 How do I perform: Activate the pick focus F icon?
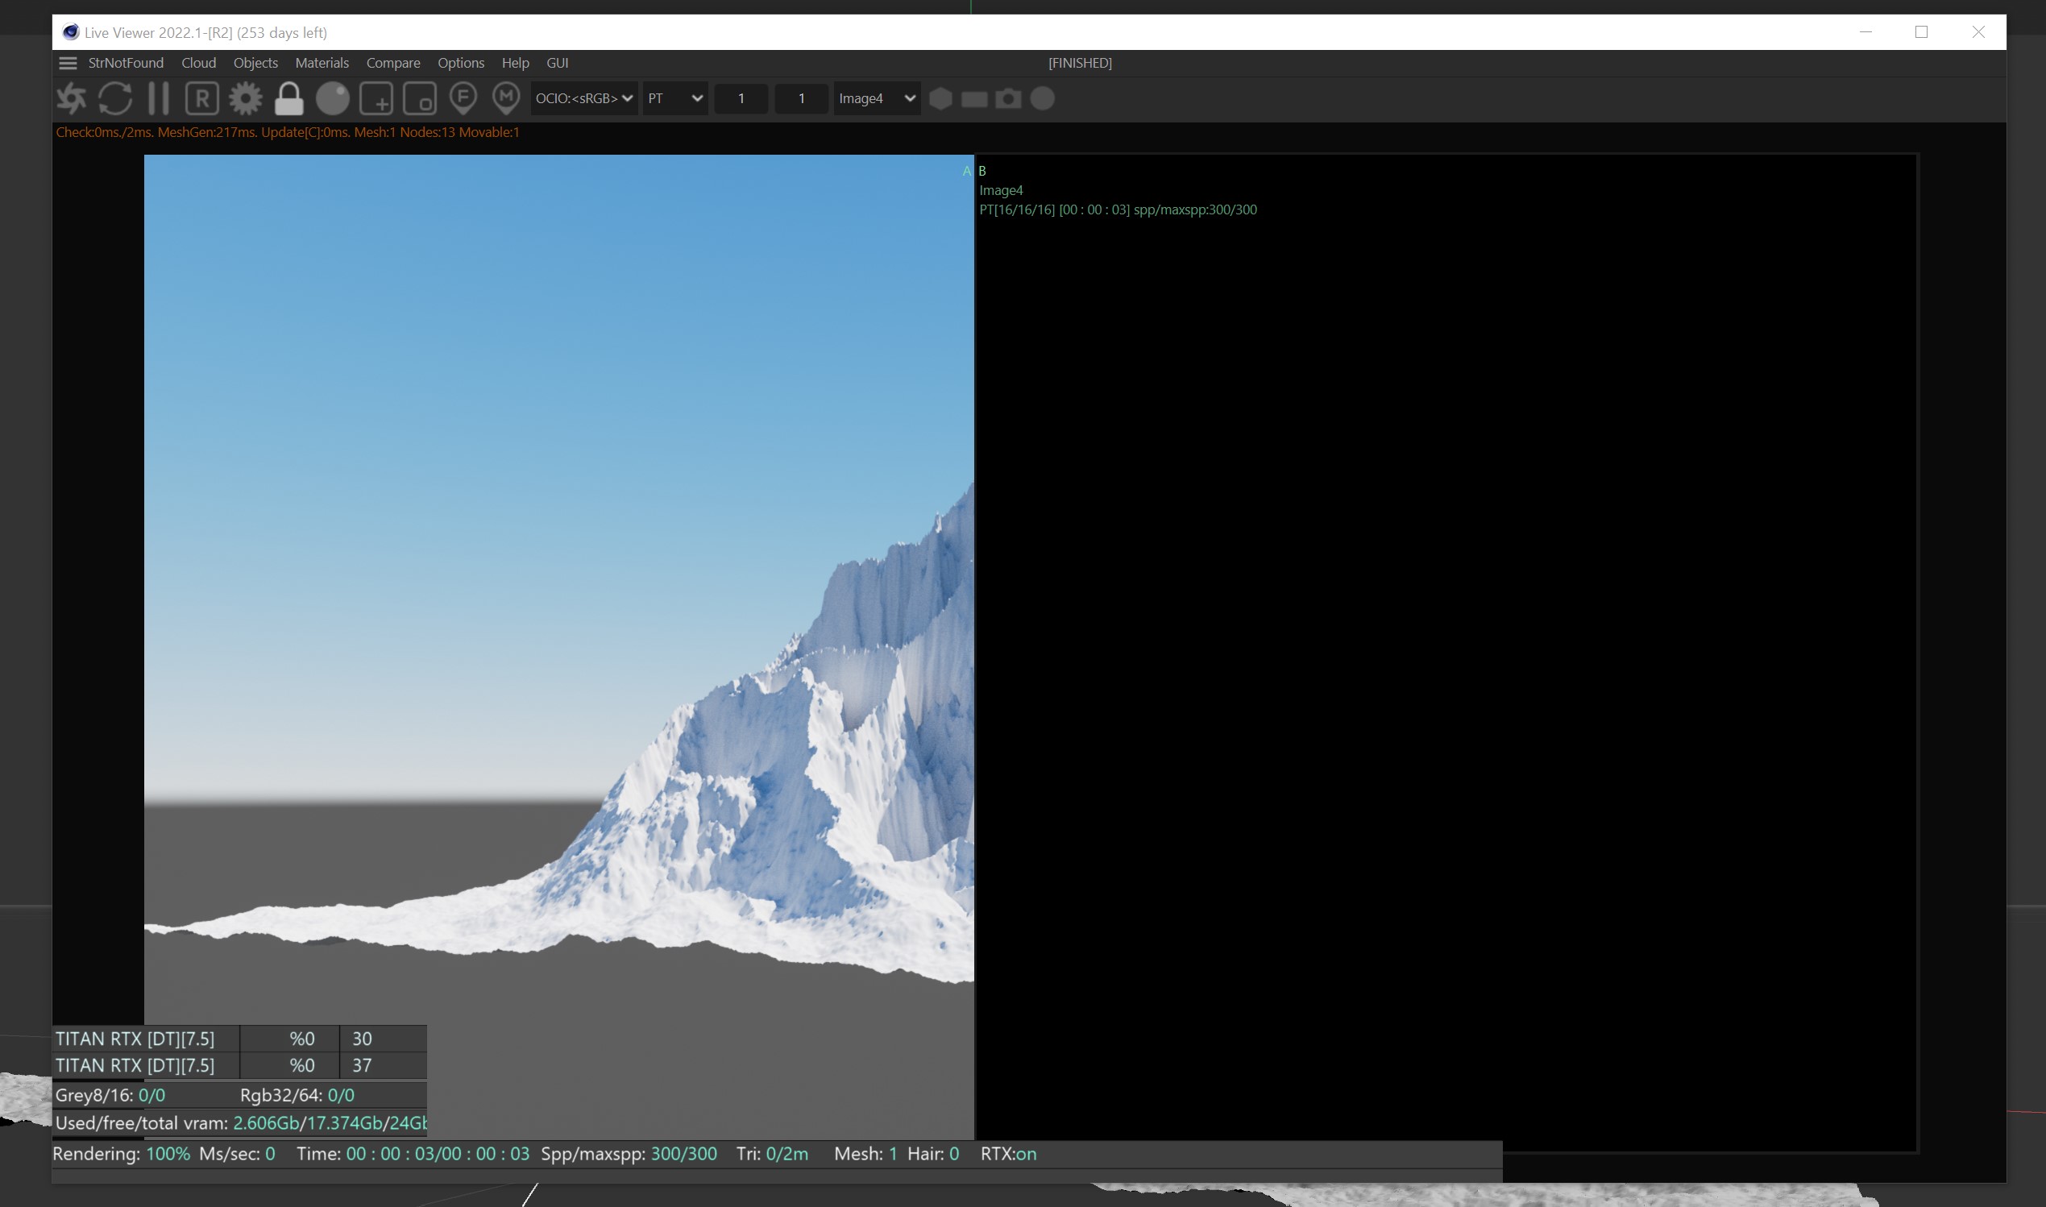pyautogui.click(x=463, y=98)
